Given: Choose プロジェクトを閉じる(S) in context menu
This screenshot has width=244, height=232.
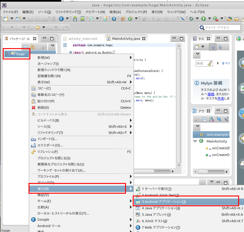Looking at the screenshot, I should [82, 158].
